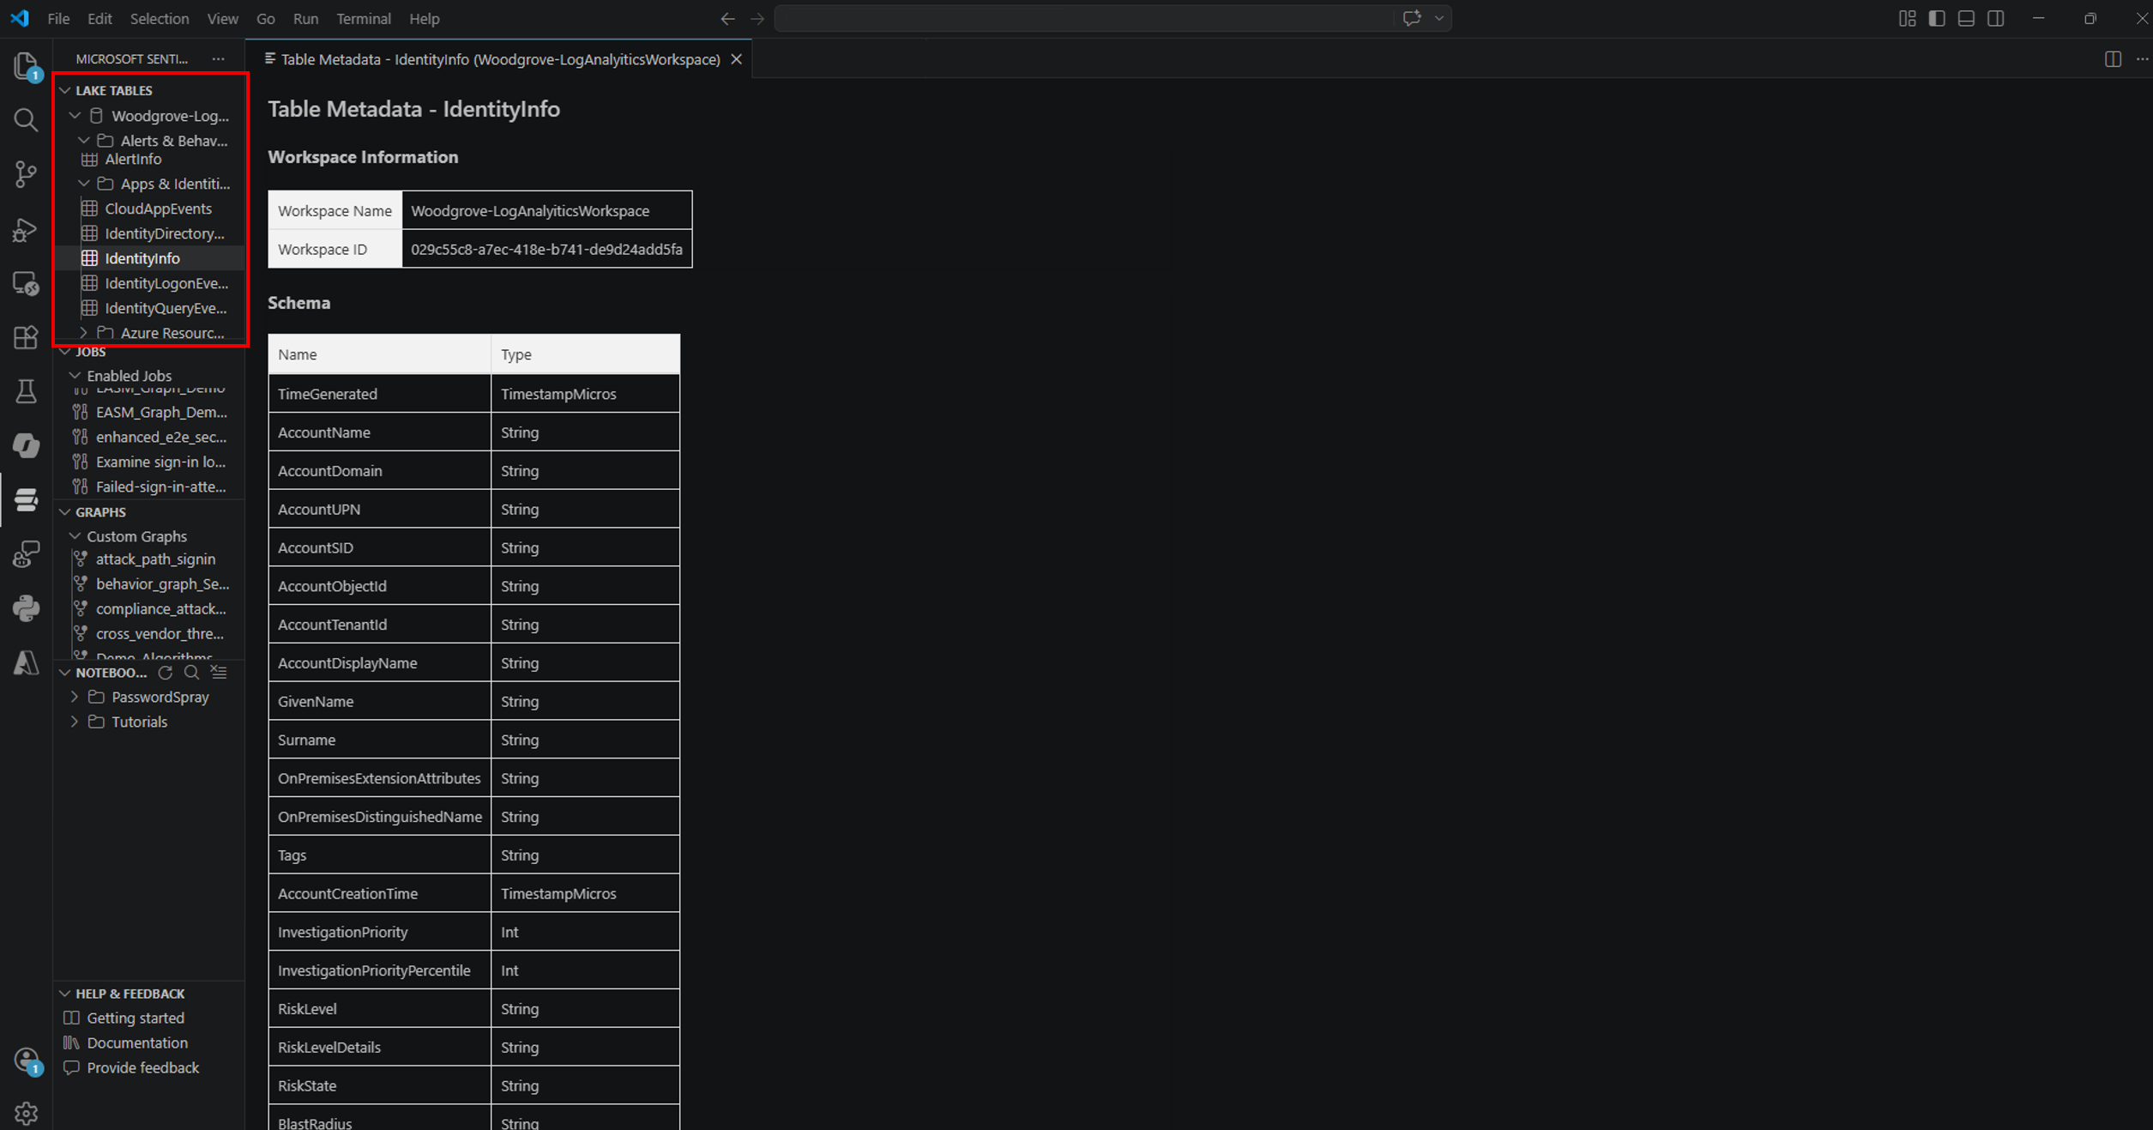Open the GitHub Copilot icon in the sidebar
The height and width of the screenshot is (1130, 2153).
tap(25, 445)
